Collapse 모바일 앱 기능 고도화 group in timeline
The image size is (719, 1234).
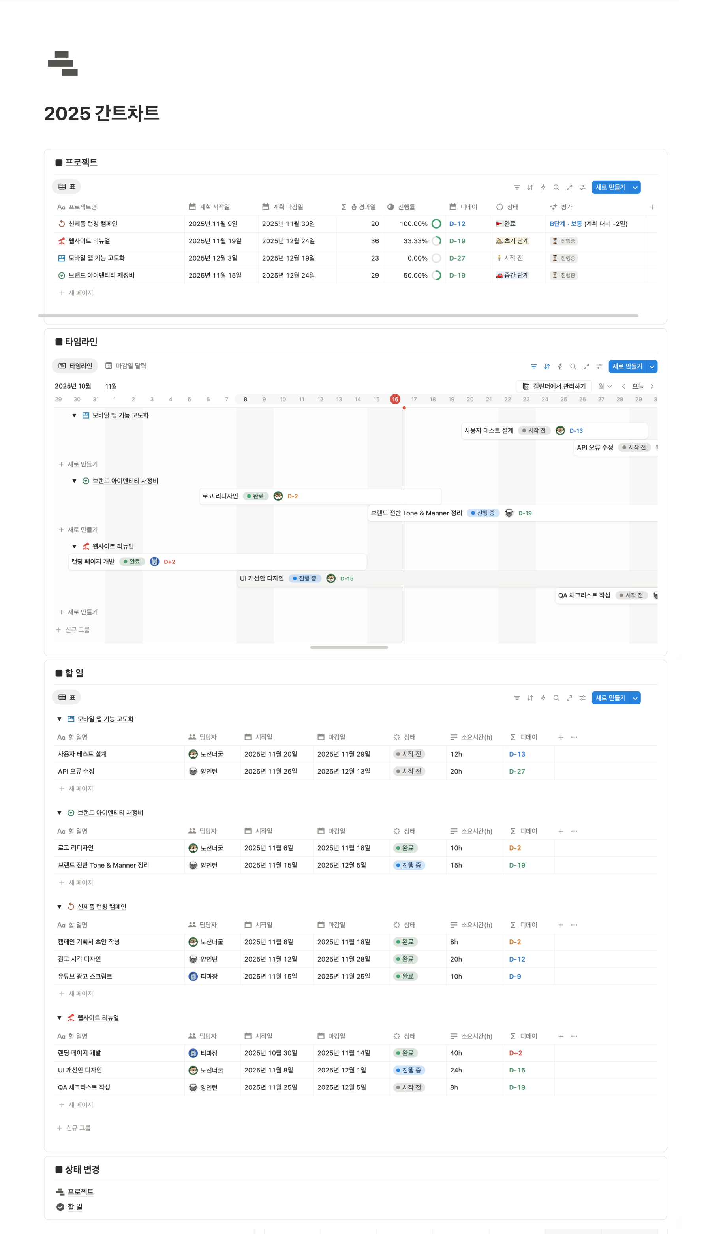pyautogui.click(x=75, y=415)
